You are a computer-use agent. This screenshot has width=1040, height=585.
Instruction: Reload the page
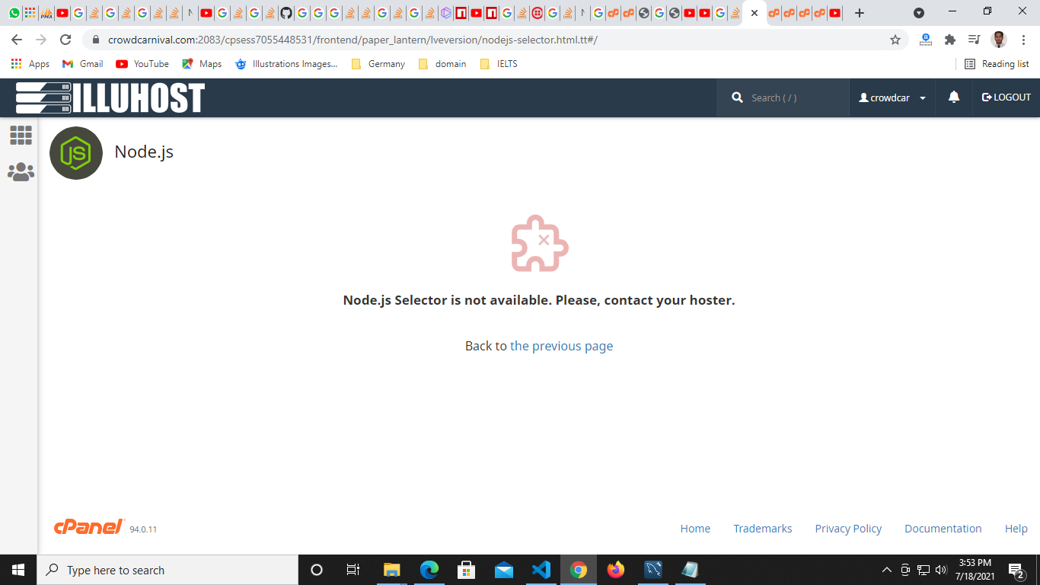pyautogui.click(x=65, y=40)
